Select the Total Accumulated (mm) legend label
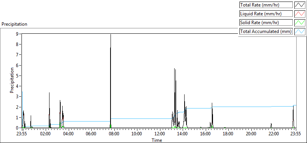Viewport: 307px width, 143px height. coord(266,31)
